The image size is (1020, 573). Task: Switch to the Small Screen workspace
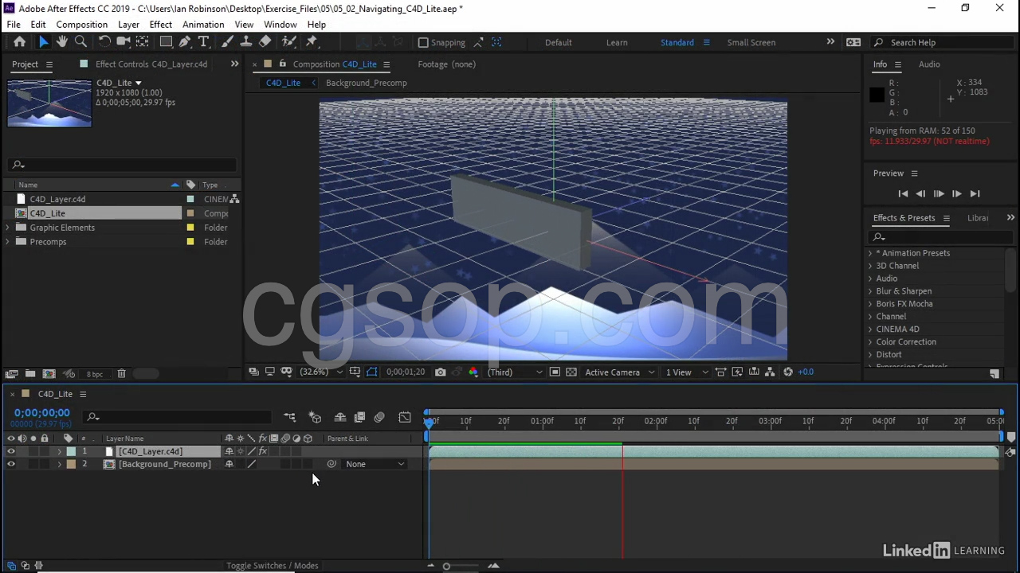751,43
